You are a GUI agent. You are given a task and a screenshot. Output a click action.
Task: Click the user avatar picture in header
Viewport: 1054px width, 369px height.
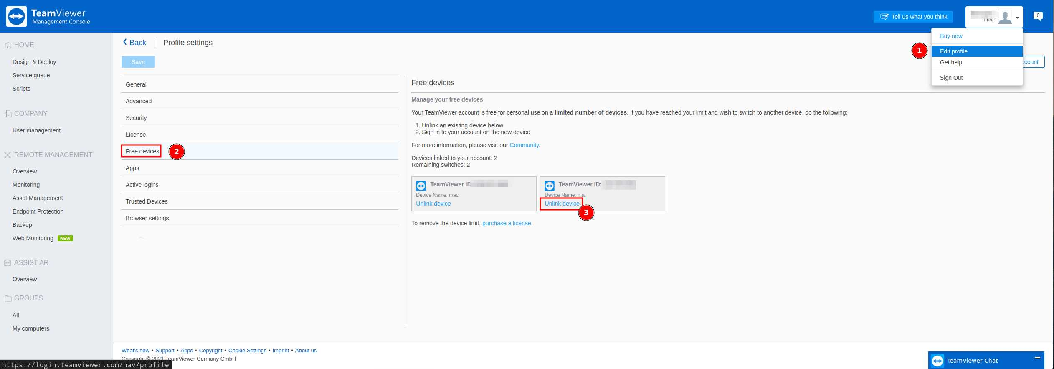click(x=1005, y=17)
